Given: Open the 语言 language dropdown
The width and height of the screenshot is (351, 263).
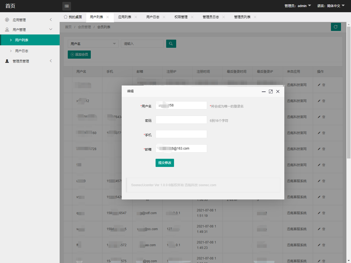Looking at the screenshot, I should click(331, 6).
